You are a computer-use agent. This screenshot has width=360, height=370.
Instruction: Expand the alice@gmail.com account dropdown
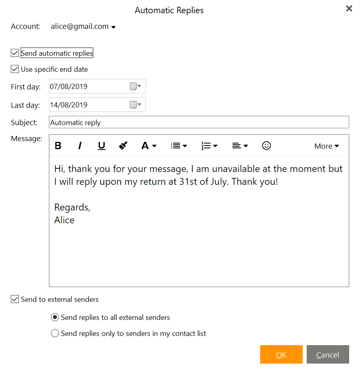tap(83, 26)
